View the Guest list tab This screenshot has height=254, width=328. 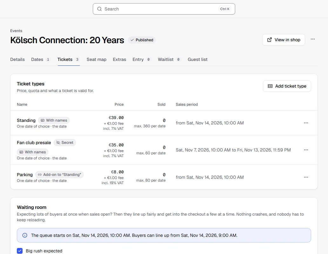click(197, 60)
